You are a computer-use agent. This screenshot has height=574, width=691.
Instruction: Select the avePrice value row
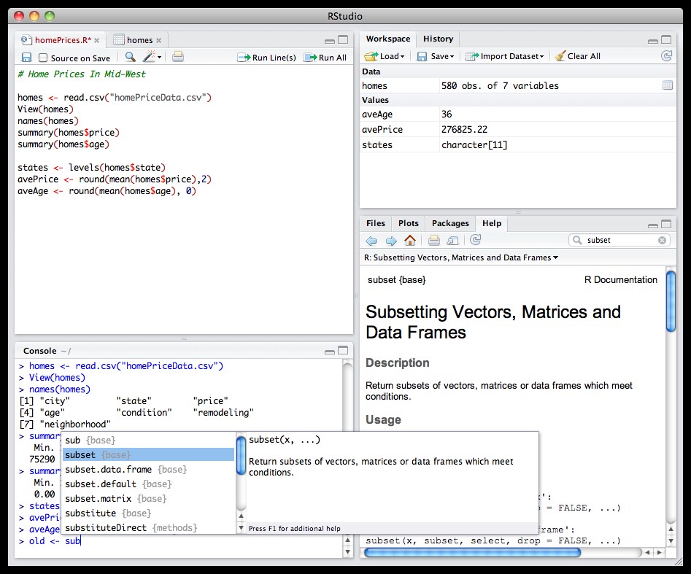(x=518, y=130)
